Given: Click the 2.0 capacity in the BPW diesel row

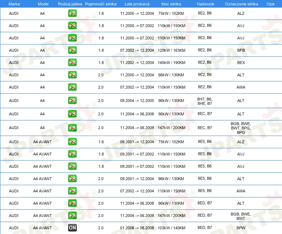Looking at the screenshot, I should click(x=101, y=228).
